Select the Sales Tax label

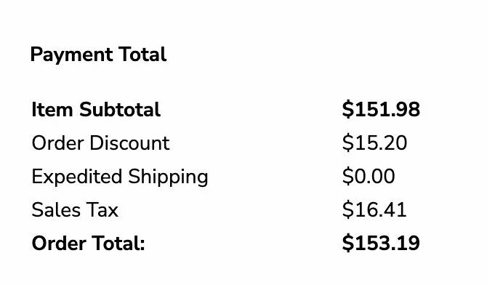75,210
